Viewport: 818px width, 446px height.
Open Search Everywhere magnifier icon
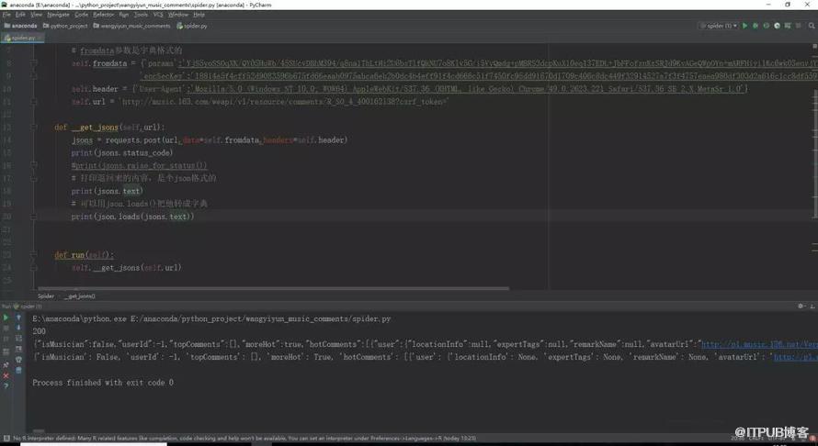click(x=812, y=26)
